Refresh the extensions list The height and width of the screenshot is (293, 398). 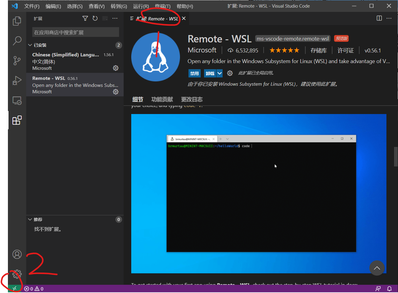coord(95,19)
